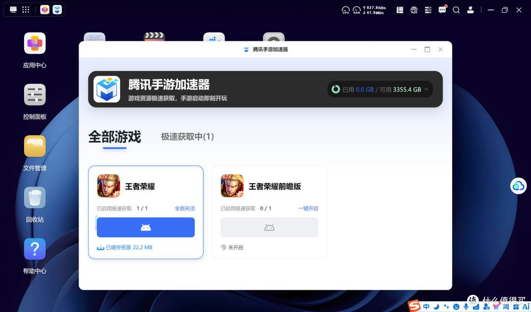Enable the grey Android button for 王者荣耀前瞻版
531x312 pixels.
[269, 227]
